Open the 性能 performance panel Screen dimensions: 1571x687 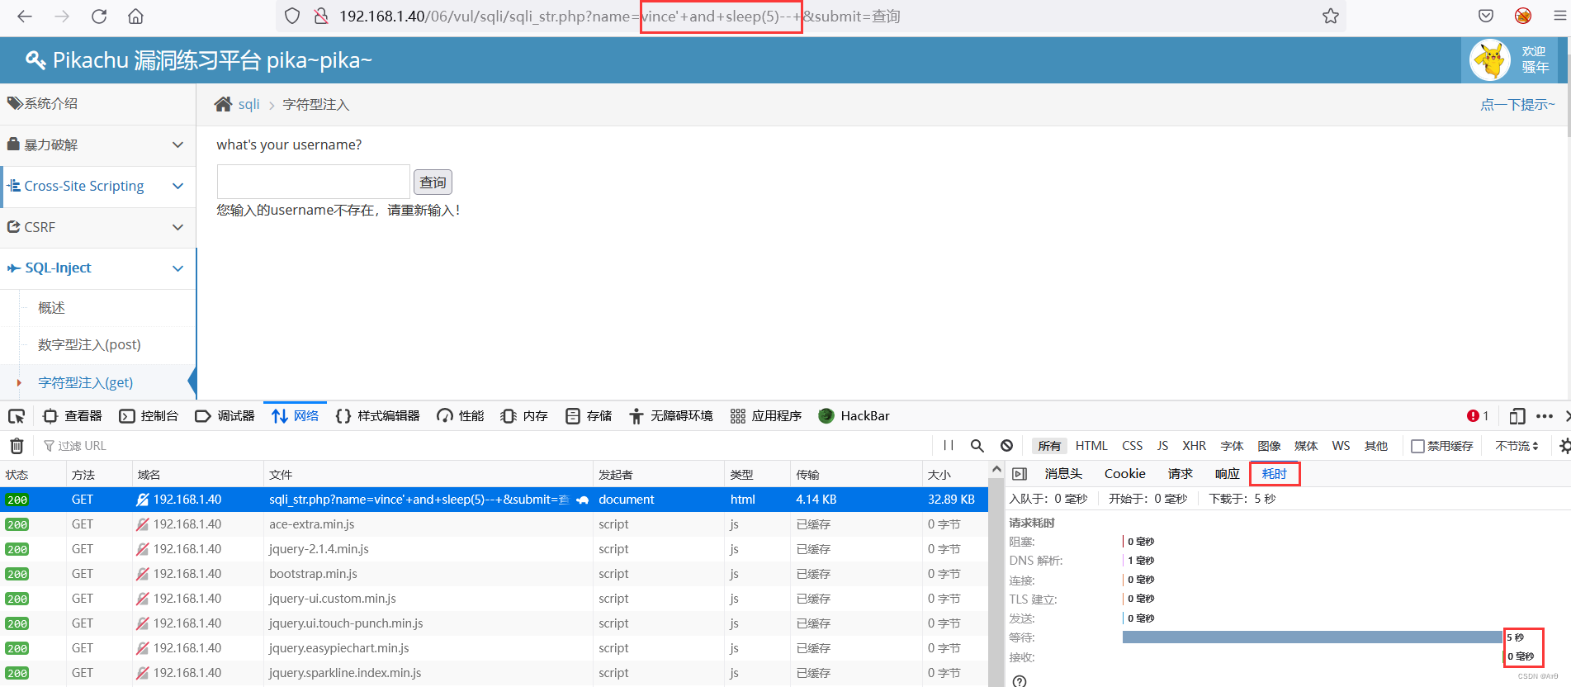[x=460, y=416]
